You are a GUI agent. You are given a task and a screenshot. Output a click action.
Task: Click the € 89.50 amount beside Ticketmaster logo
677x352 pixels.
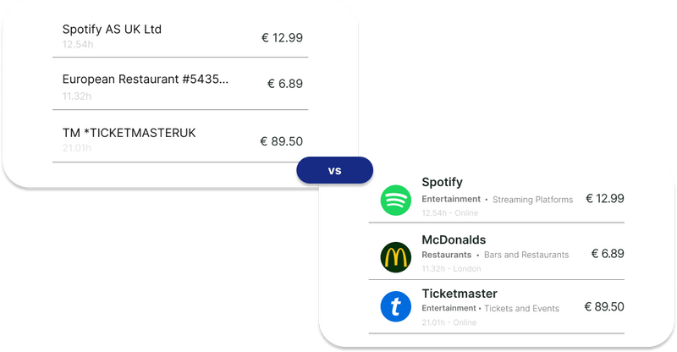tap(603, 307)
